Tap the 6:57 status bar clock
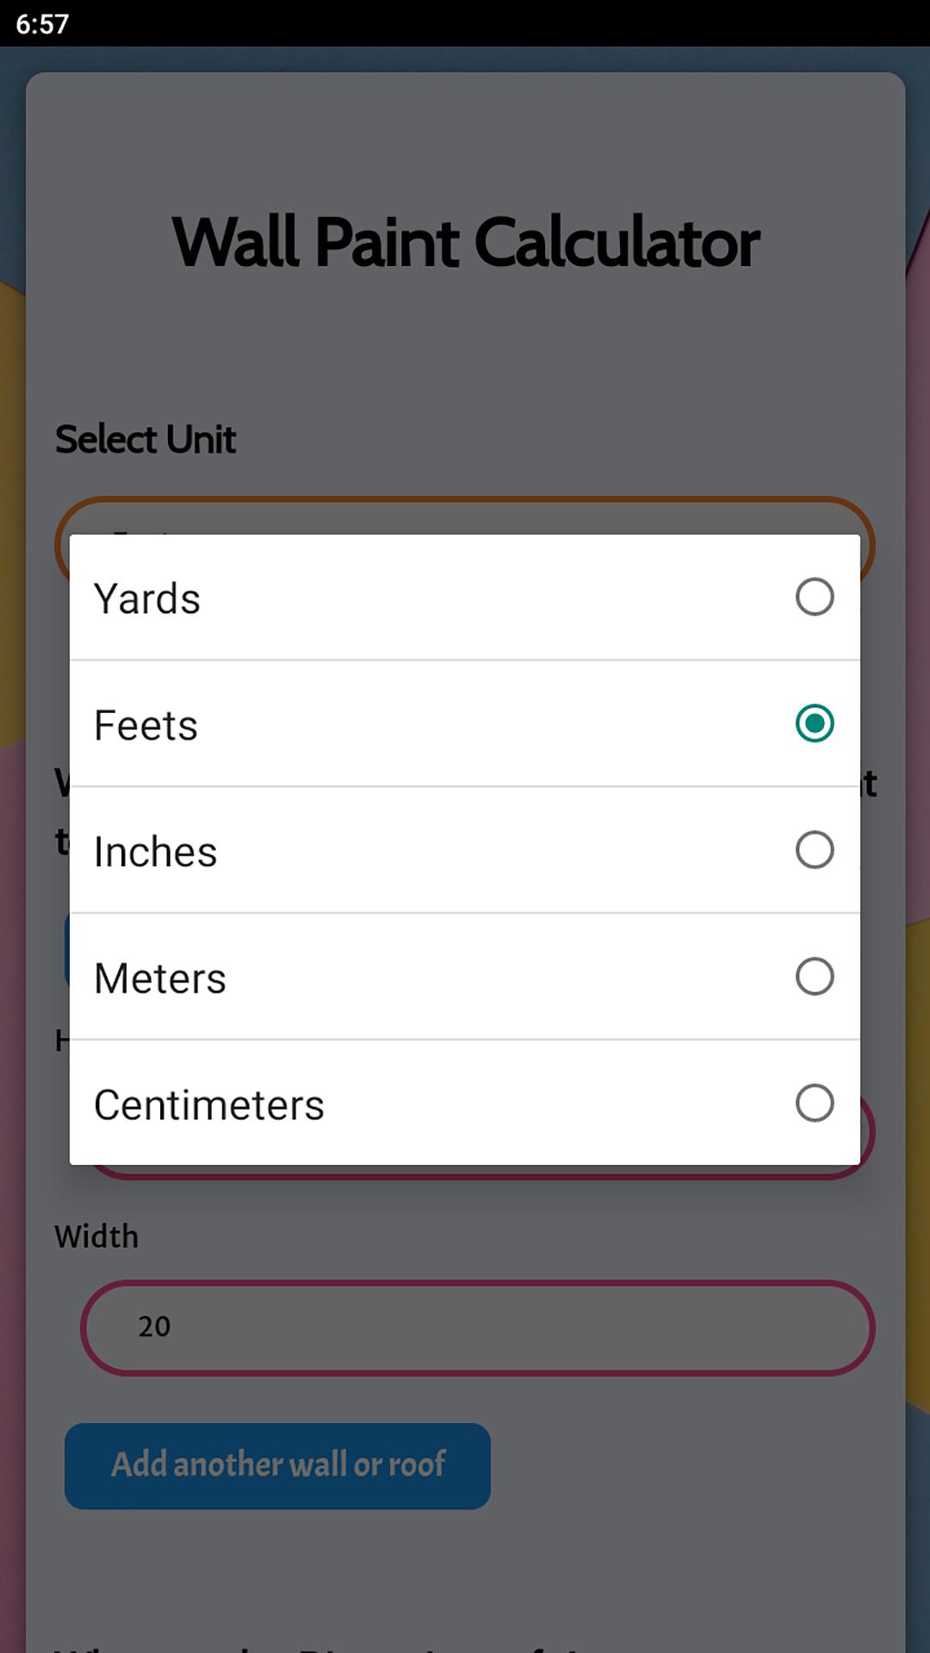This screenshot has width=930, height=1653. pyautogui.click(x=42, y=23)
